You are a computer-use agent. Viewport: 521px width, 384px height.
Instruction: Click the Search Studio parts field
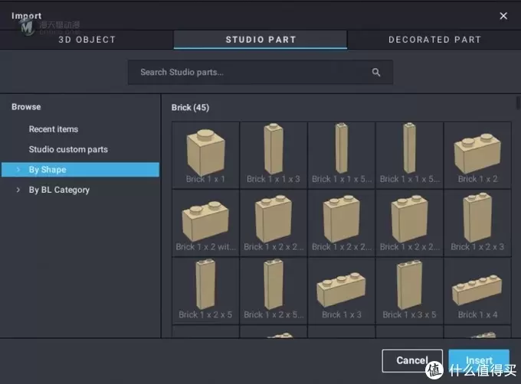[x=260, y=73]
